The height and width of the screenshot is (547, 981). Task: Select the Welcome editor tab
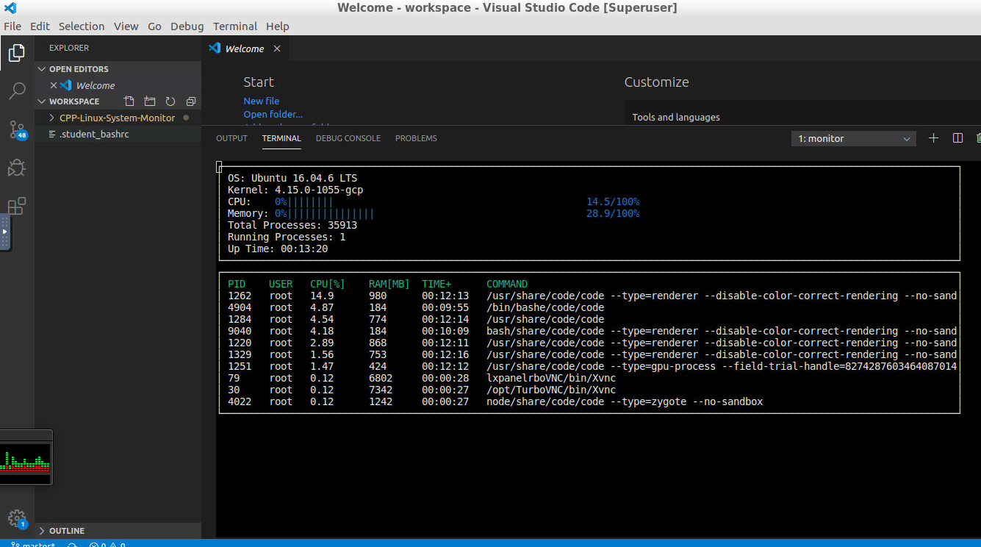(x=245, y=49)
